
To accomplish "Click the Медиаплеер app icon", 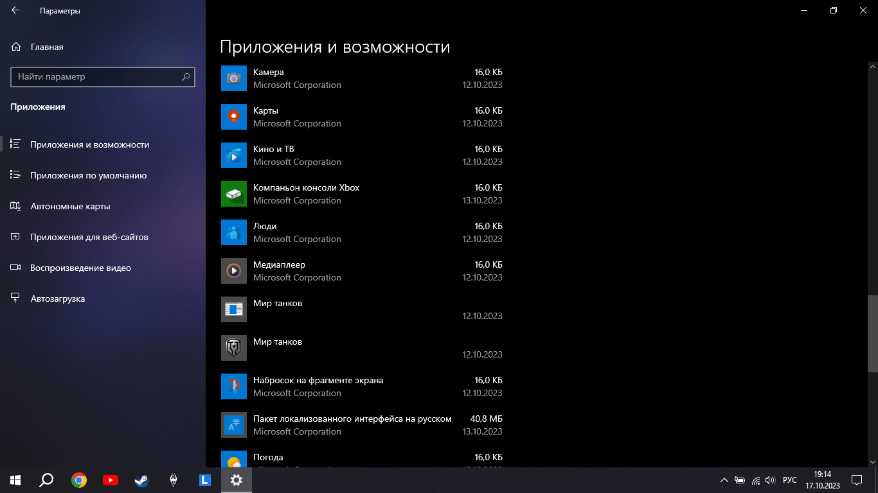I will click(234, 271).
